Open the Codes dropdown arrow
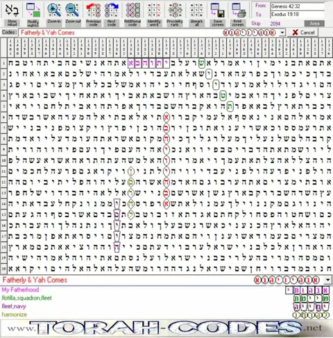 pos(282,33)
